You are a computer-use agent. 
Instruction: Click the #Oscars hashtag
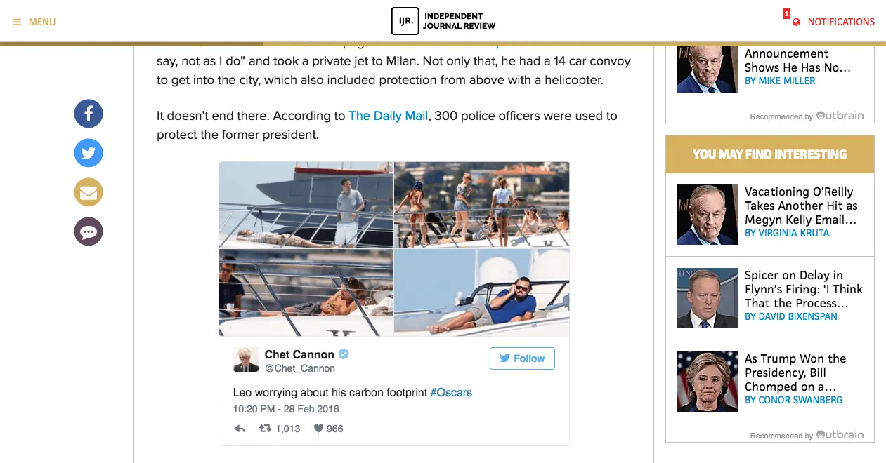click(x=451, y=392)
